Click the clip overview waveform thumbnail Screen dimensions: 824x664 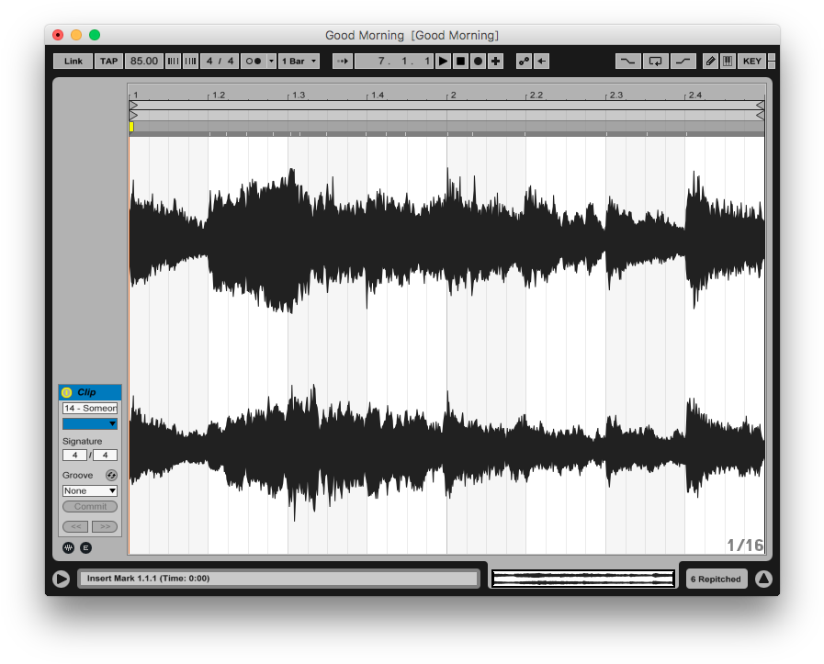[x=582, y=579]
